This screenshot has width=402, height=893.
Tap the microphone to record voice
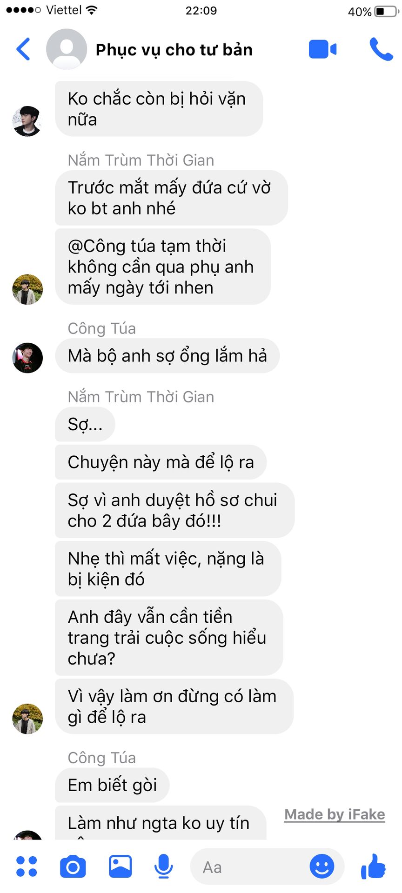coord(164,866)
